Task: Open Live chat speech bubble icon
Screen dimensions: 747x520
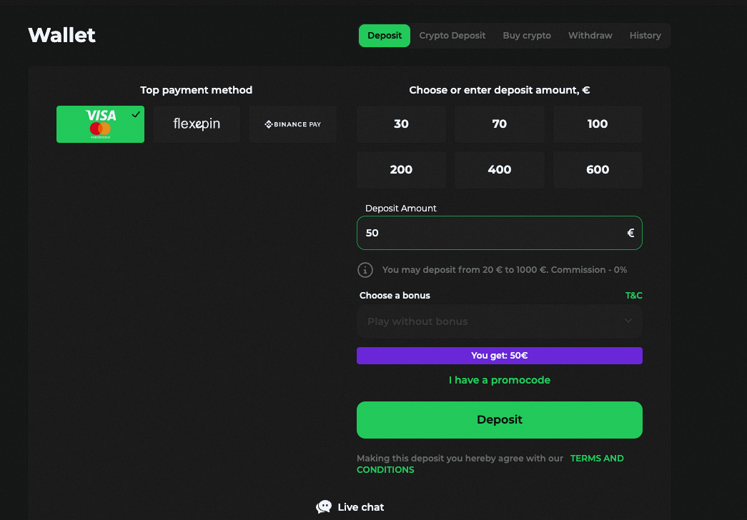Action: pos(324,506)
